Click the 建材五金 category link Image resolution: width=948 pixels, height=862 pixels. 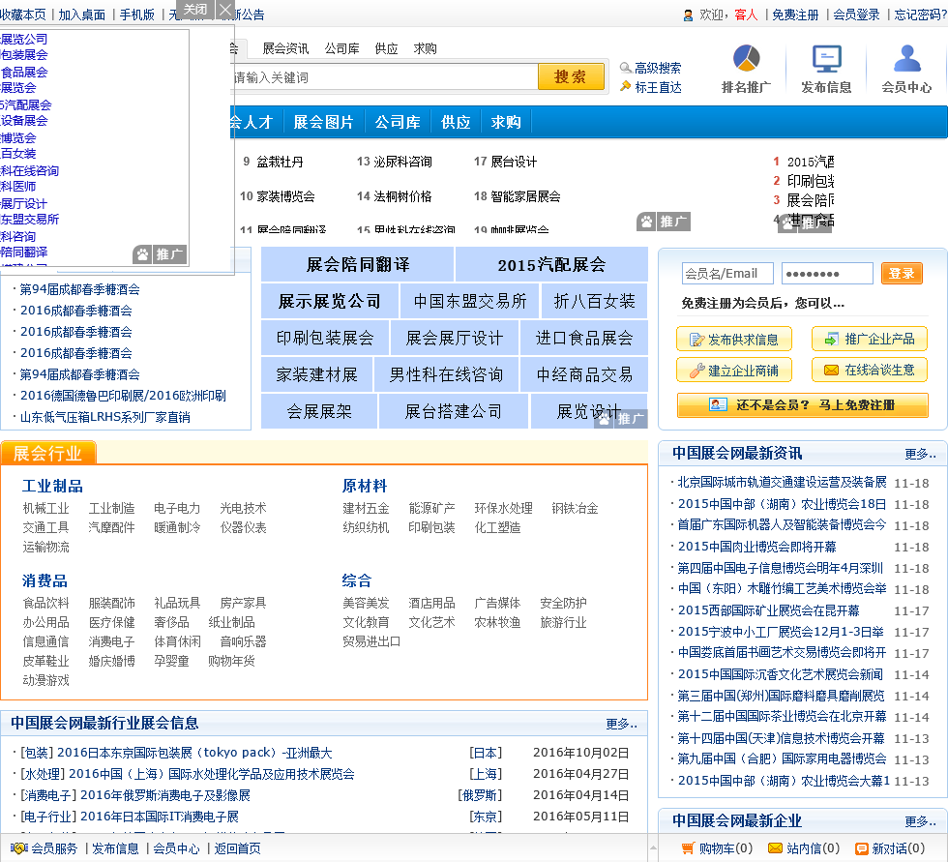(366, 508)
